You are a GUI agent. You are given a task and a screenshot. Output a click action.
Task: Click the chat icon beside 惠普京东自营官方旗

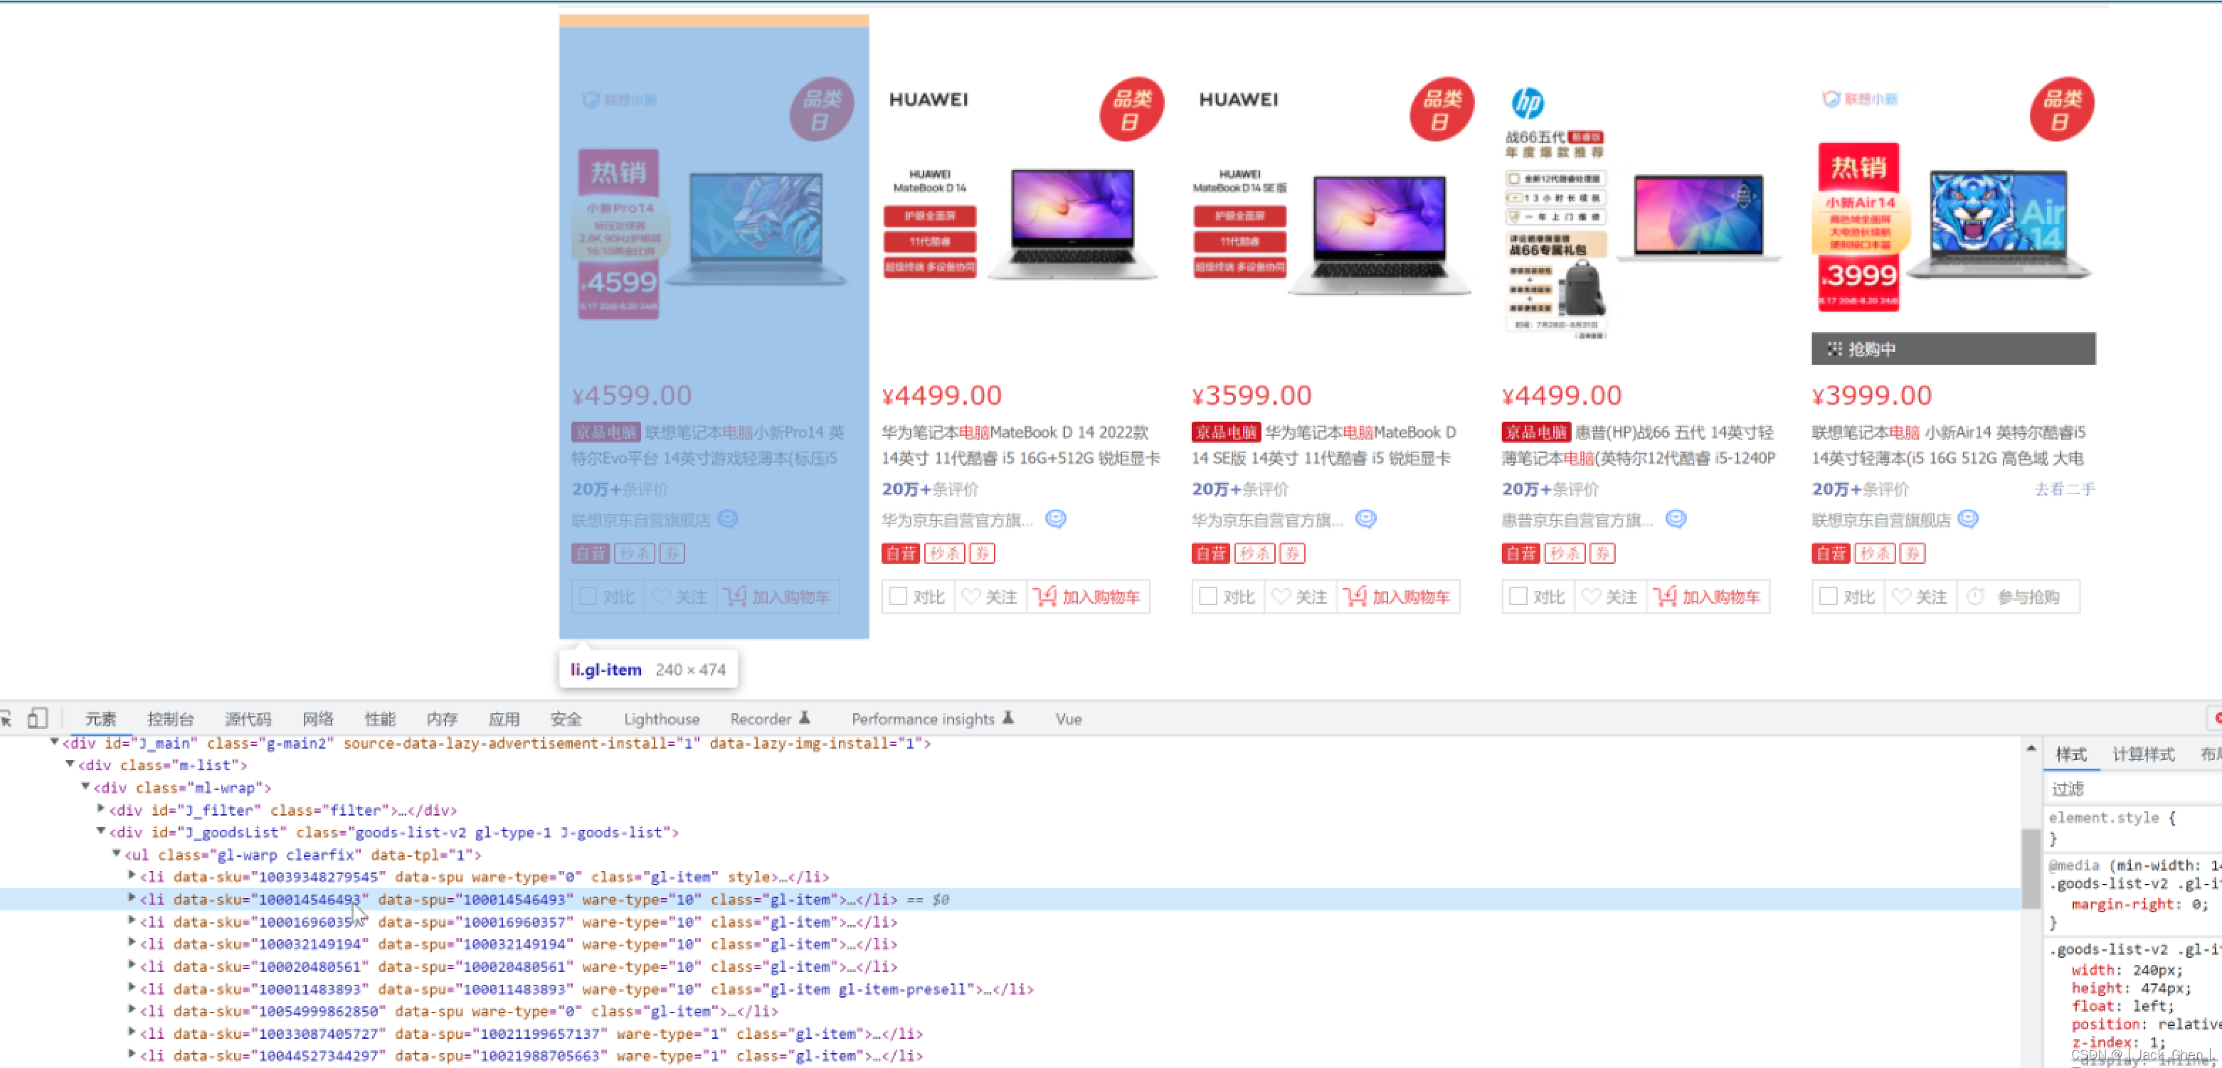(1675, 519)
